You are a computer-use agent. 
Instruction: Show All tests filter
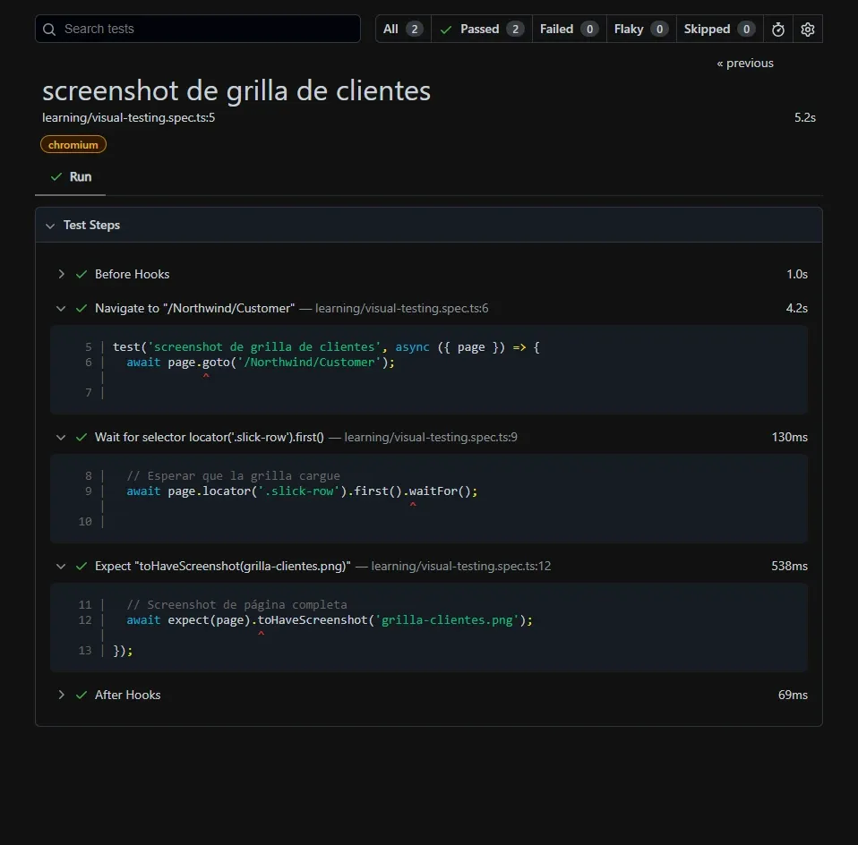403,29
